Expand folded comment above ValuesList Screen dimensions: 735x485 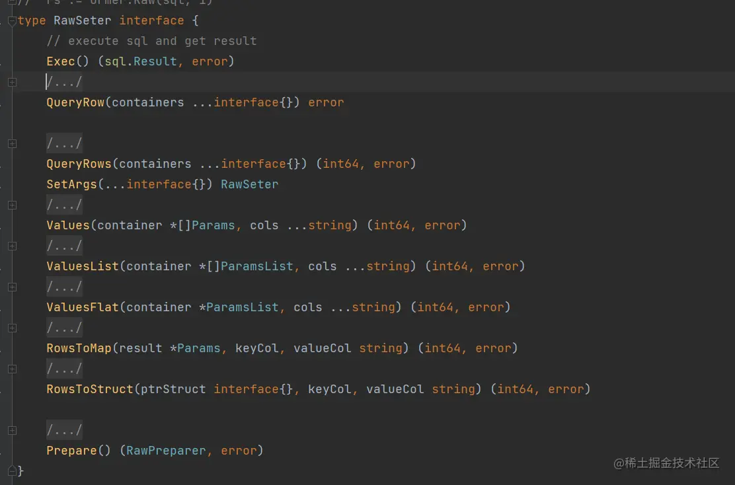(12, 246)
